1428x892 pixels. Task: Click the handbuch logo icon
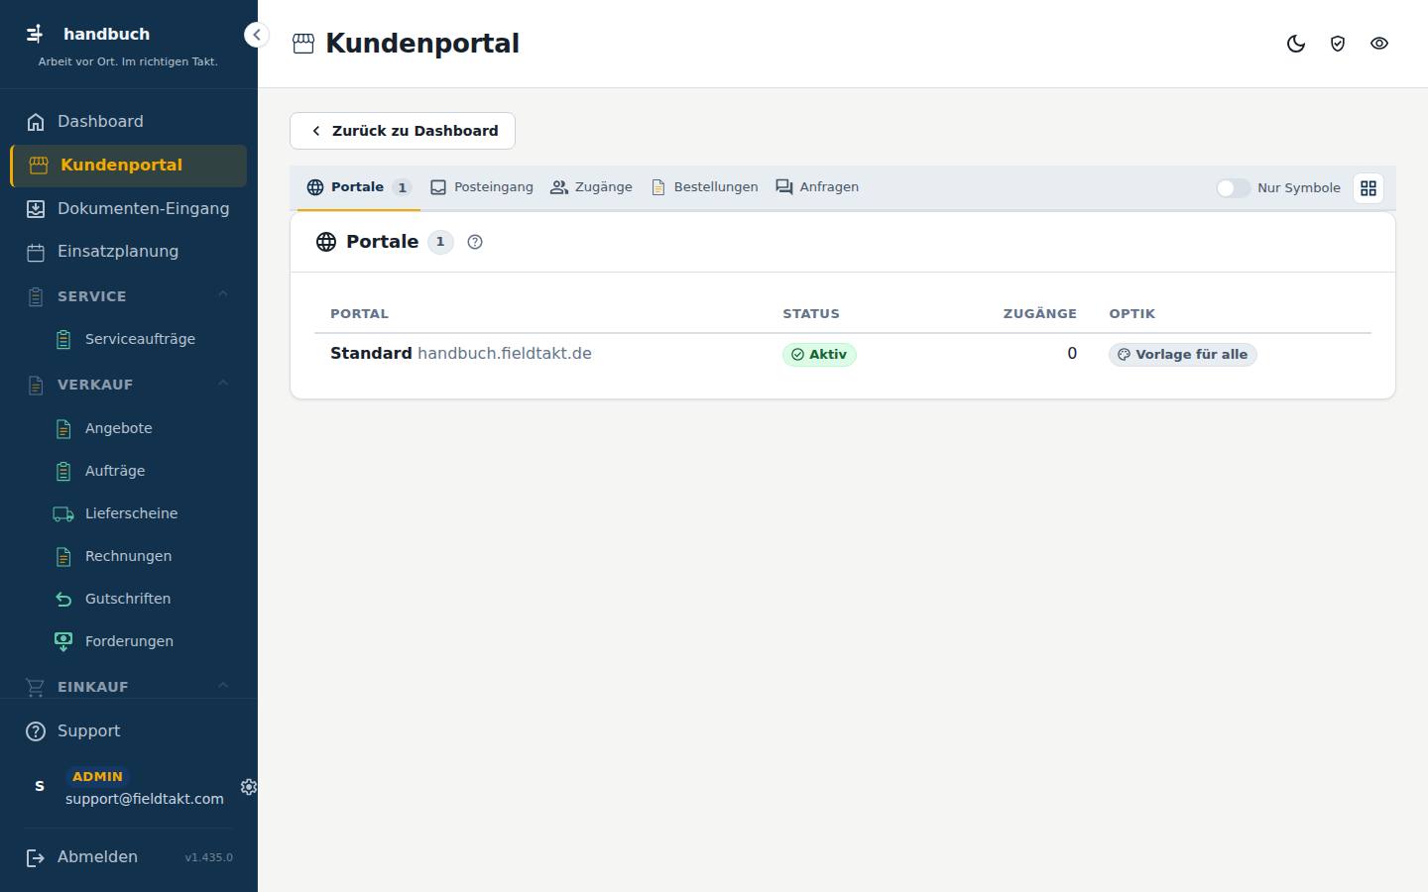pos(35,34)
